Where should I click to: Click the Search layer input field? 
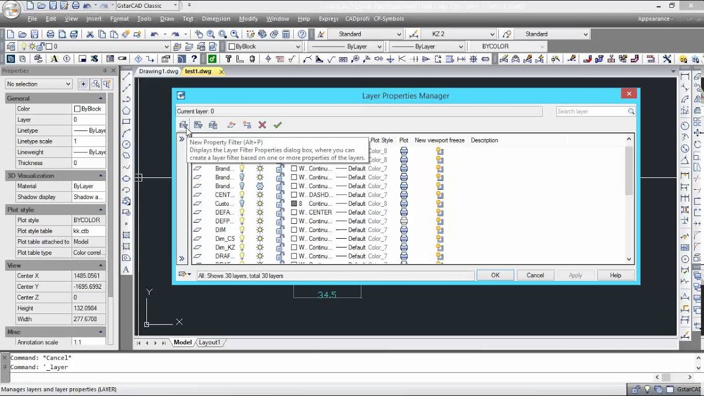(x=591, y=112)
